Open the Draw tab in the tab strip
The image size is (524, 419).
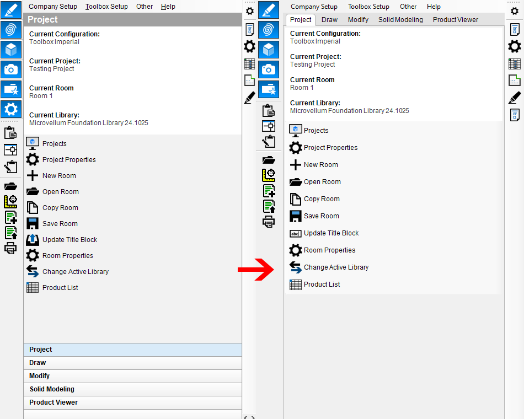coord(329,20)
